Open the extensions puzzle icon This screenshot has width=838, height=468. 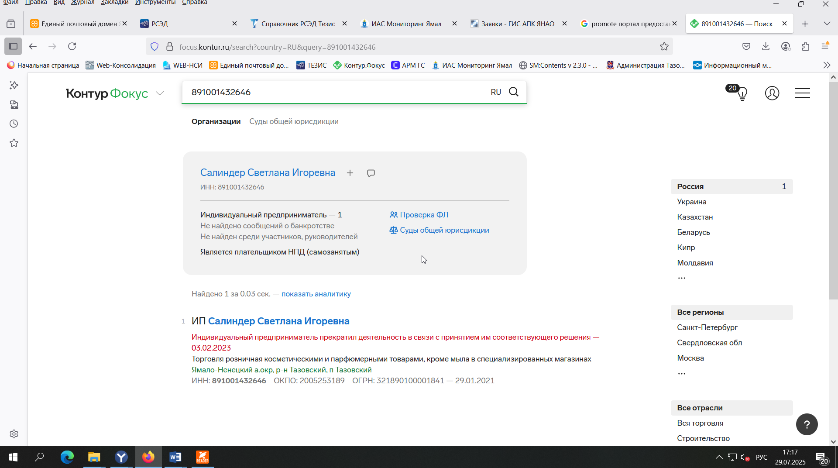[806, 46]
